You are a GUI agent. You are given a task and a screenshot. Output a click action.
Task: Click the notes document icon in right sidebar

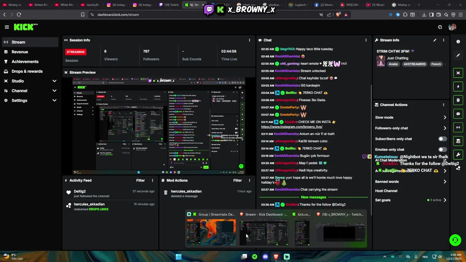click(x=458, y=100)
